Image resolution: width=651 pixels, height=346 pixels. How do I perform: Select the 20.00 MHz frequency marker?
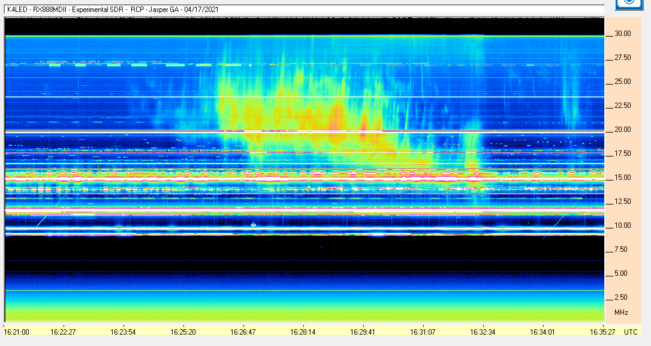pyautogui.click(x=624, y=130)
